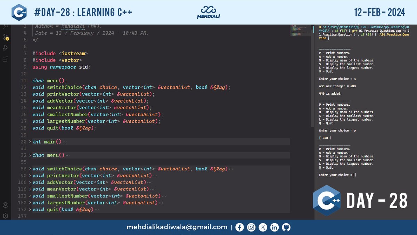The width and height of the screenshot is (417, 235).
Task: Click the X (Twitter) icon in the footer
Action: tap(263, 227)
